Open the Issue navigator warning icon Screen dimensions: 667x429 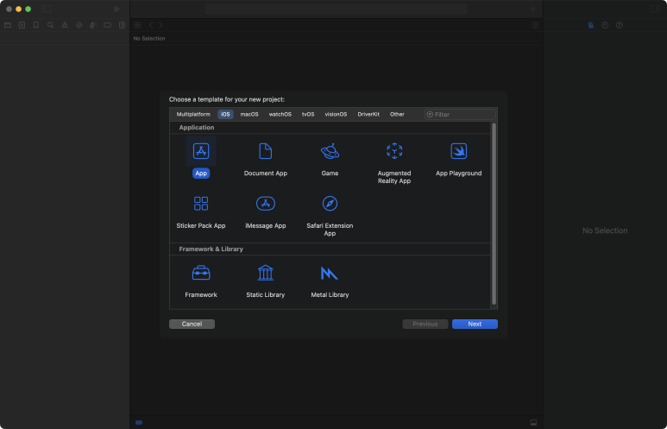click(x=65, y=25)
